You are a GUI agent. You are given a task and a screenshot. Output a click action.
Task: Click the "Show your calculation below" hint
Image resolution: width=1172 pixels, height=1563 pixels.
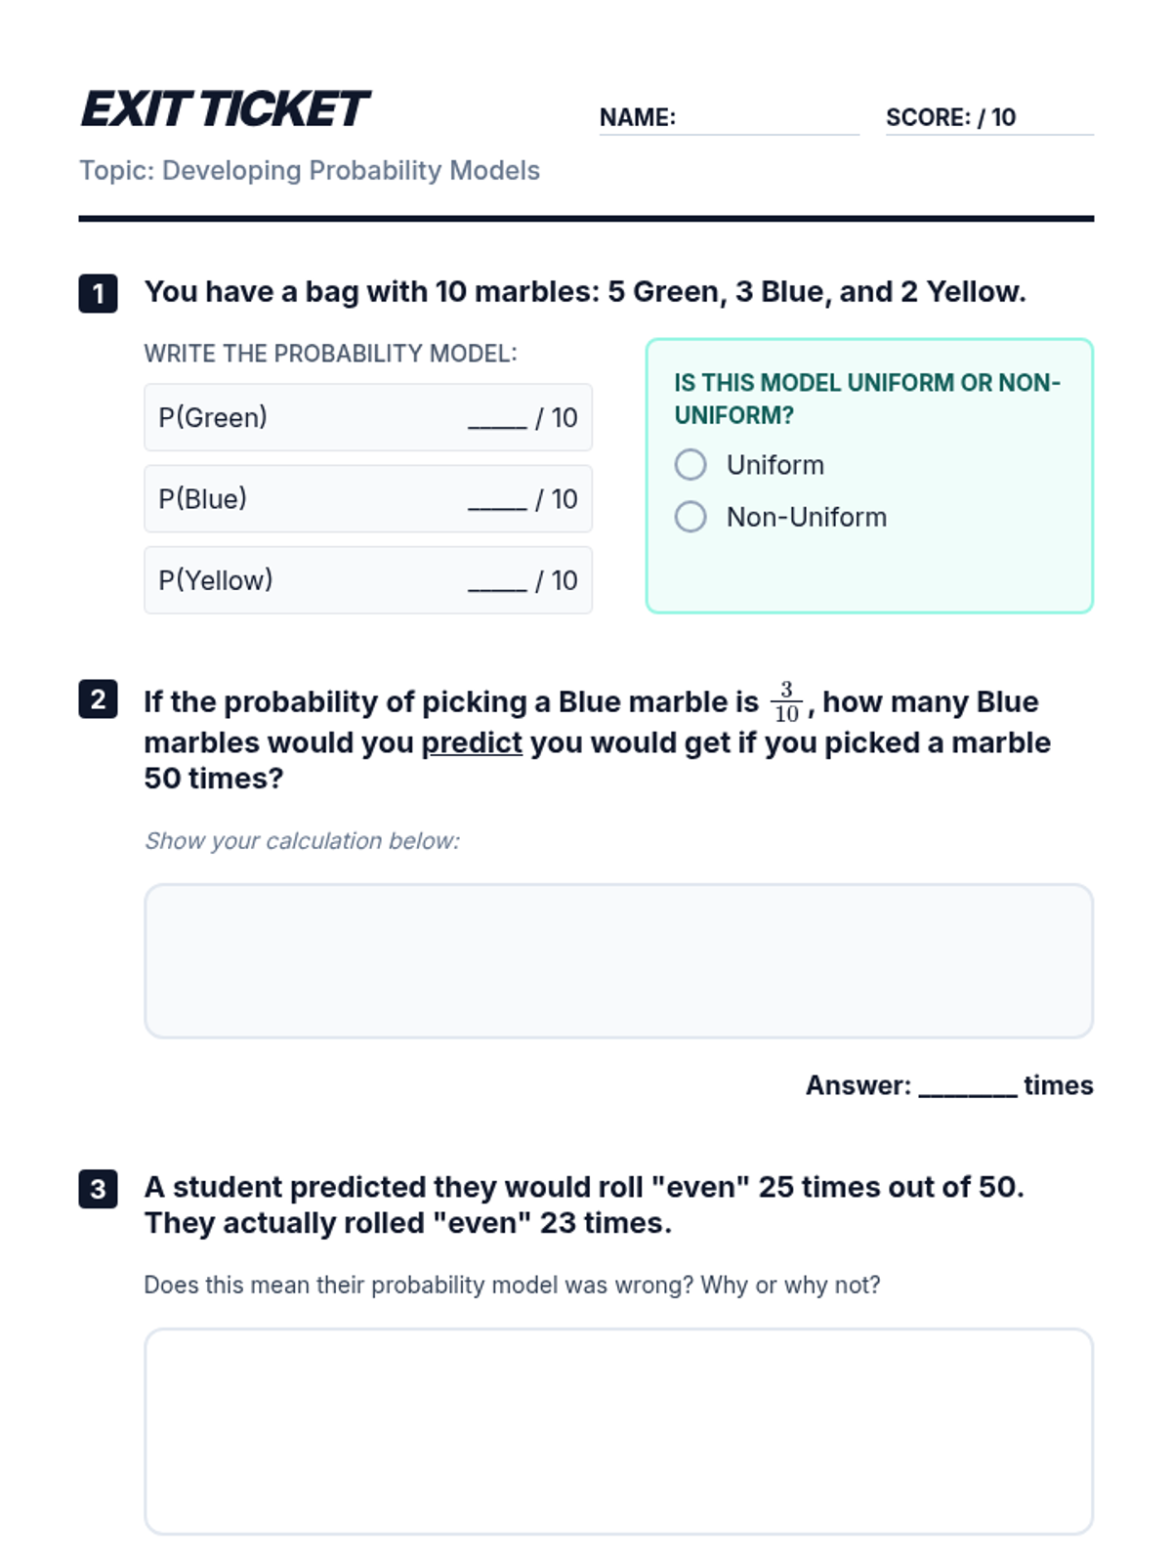click(x=302, y=841)
